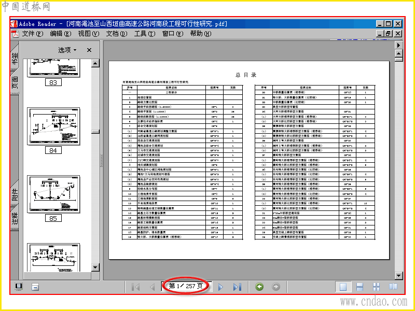Screen dimensions: 415x311
Task: Expand the document pane right arrow
Action: (x=398, y=45)
